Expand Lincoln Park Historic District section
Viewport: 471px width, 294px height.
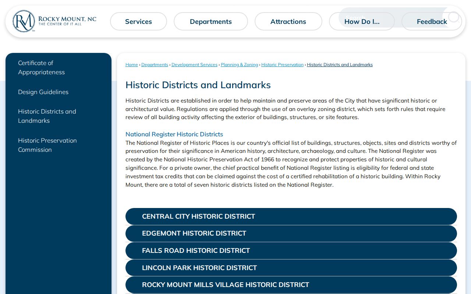291,268
